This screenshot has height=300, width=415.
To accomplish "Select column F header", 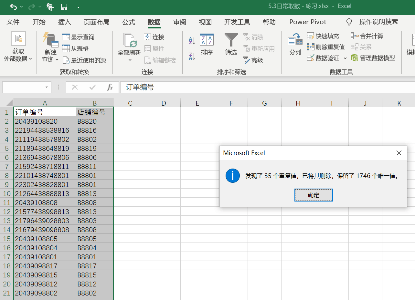I will 231,103.
